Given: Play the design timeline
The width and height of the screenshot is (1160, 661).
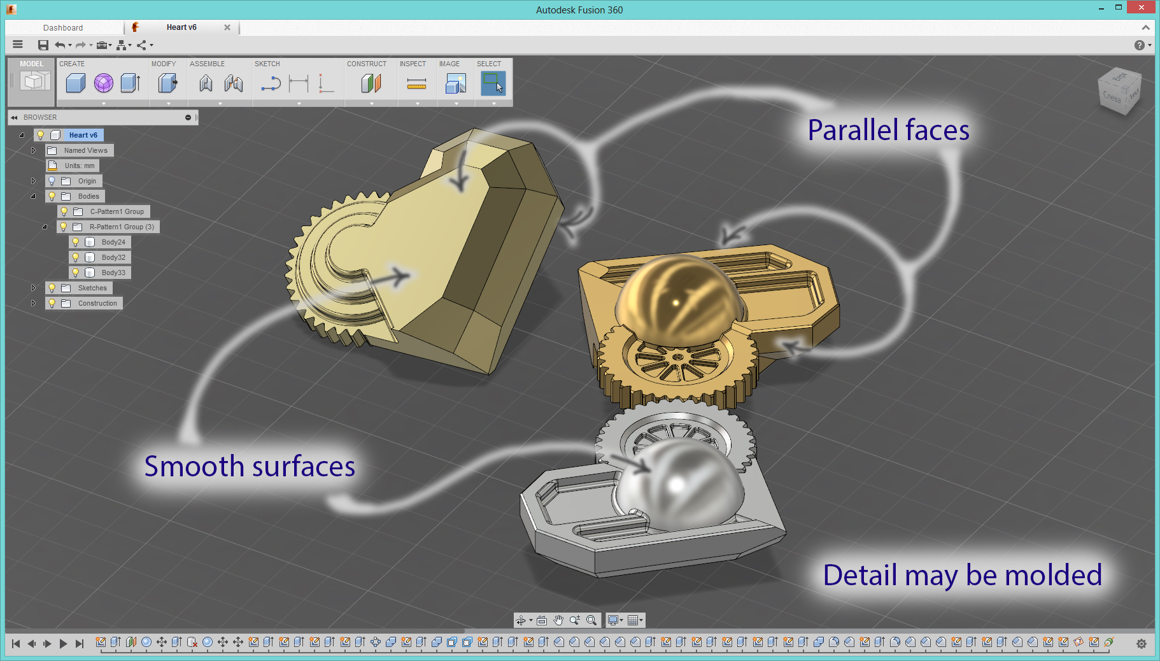Looking at the screenshot, I should click(x=63, y=644).
